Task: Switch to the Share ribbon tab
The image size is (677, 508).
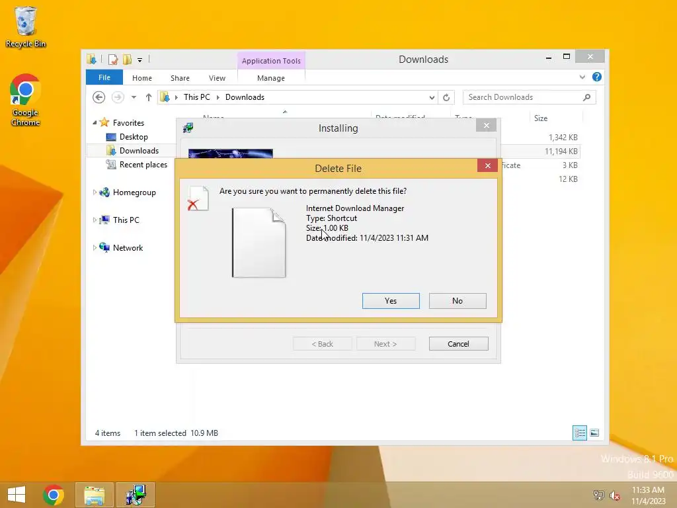Action: point(180,78)
